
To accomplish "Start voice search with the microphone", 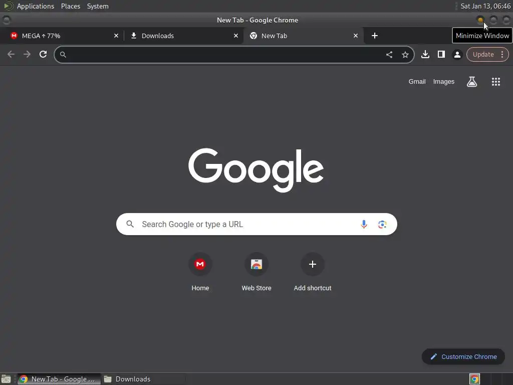I will tap(364, 224).
